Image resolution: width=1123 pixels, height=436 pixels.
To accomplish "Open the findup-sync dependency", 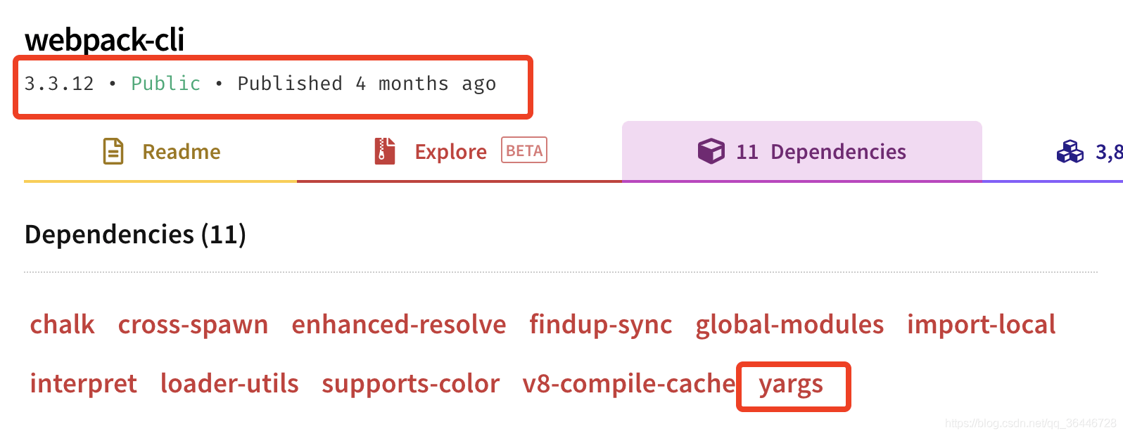I will 601,326.
